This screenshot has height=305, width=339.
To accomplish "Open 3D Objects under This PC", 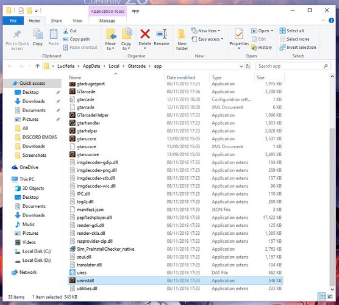I will 33,188.
